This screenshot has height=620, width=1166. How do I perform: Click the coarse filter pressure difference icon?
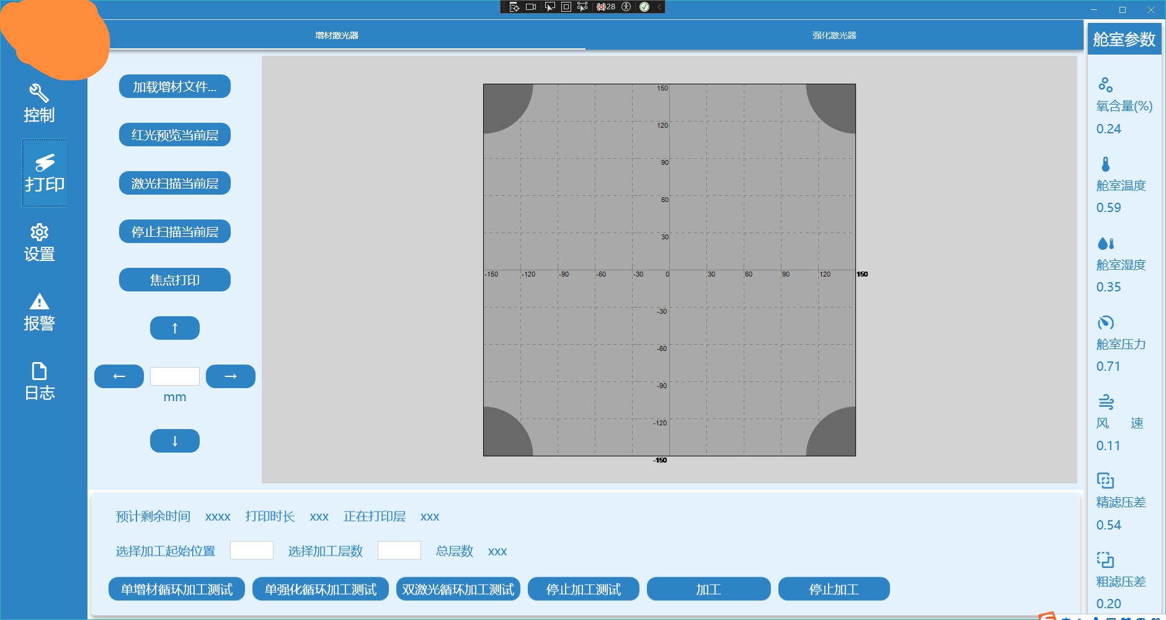tap(1105, 560)
